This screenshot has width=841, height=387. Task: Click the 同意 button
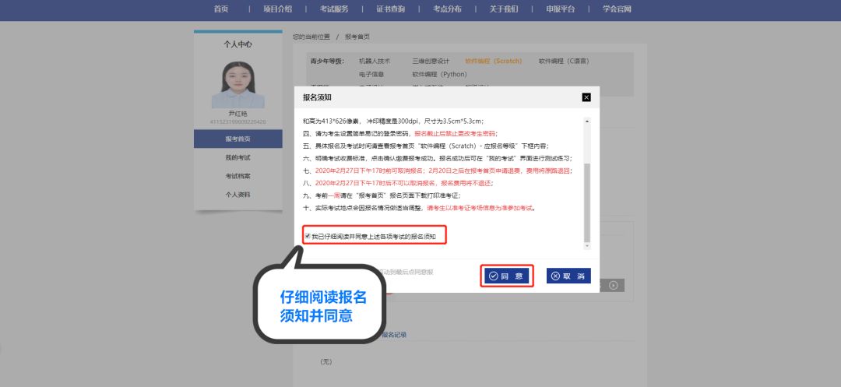(507, 276)
